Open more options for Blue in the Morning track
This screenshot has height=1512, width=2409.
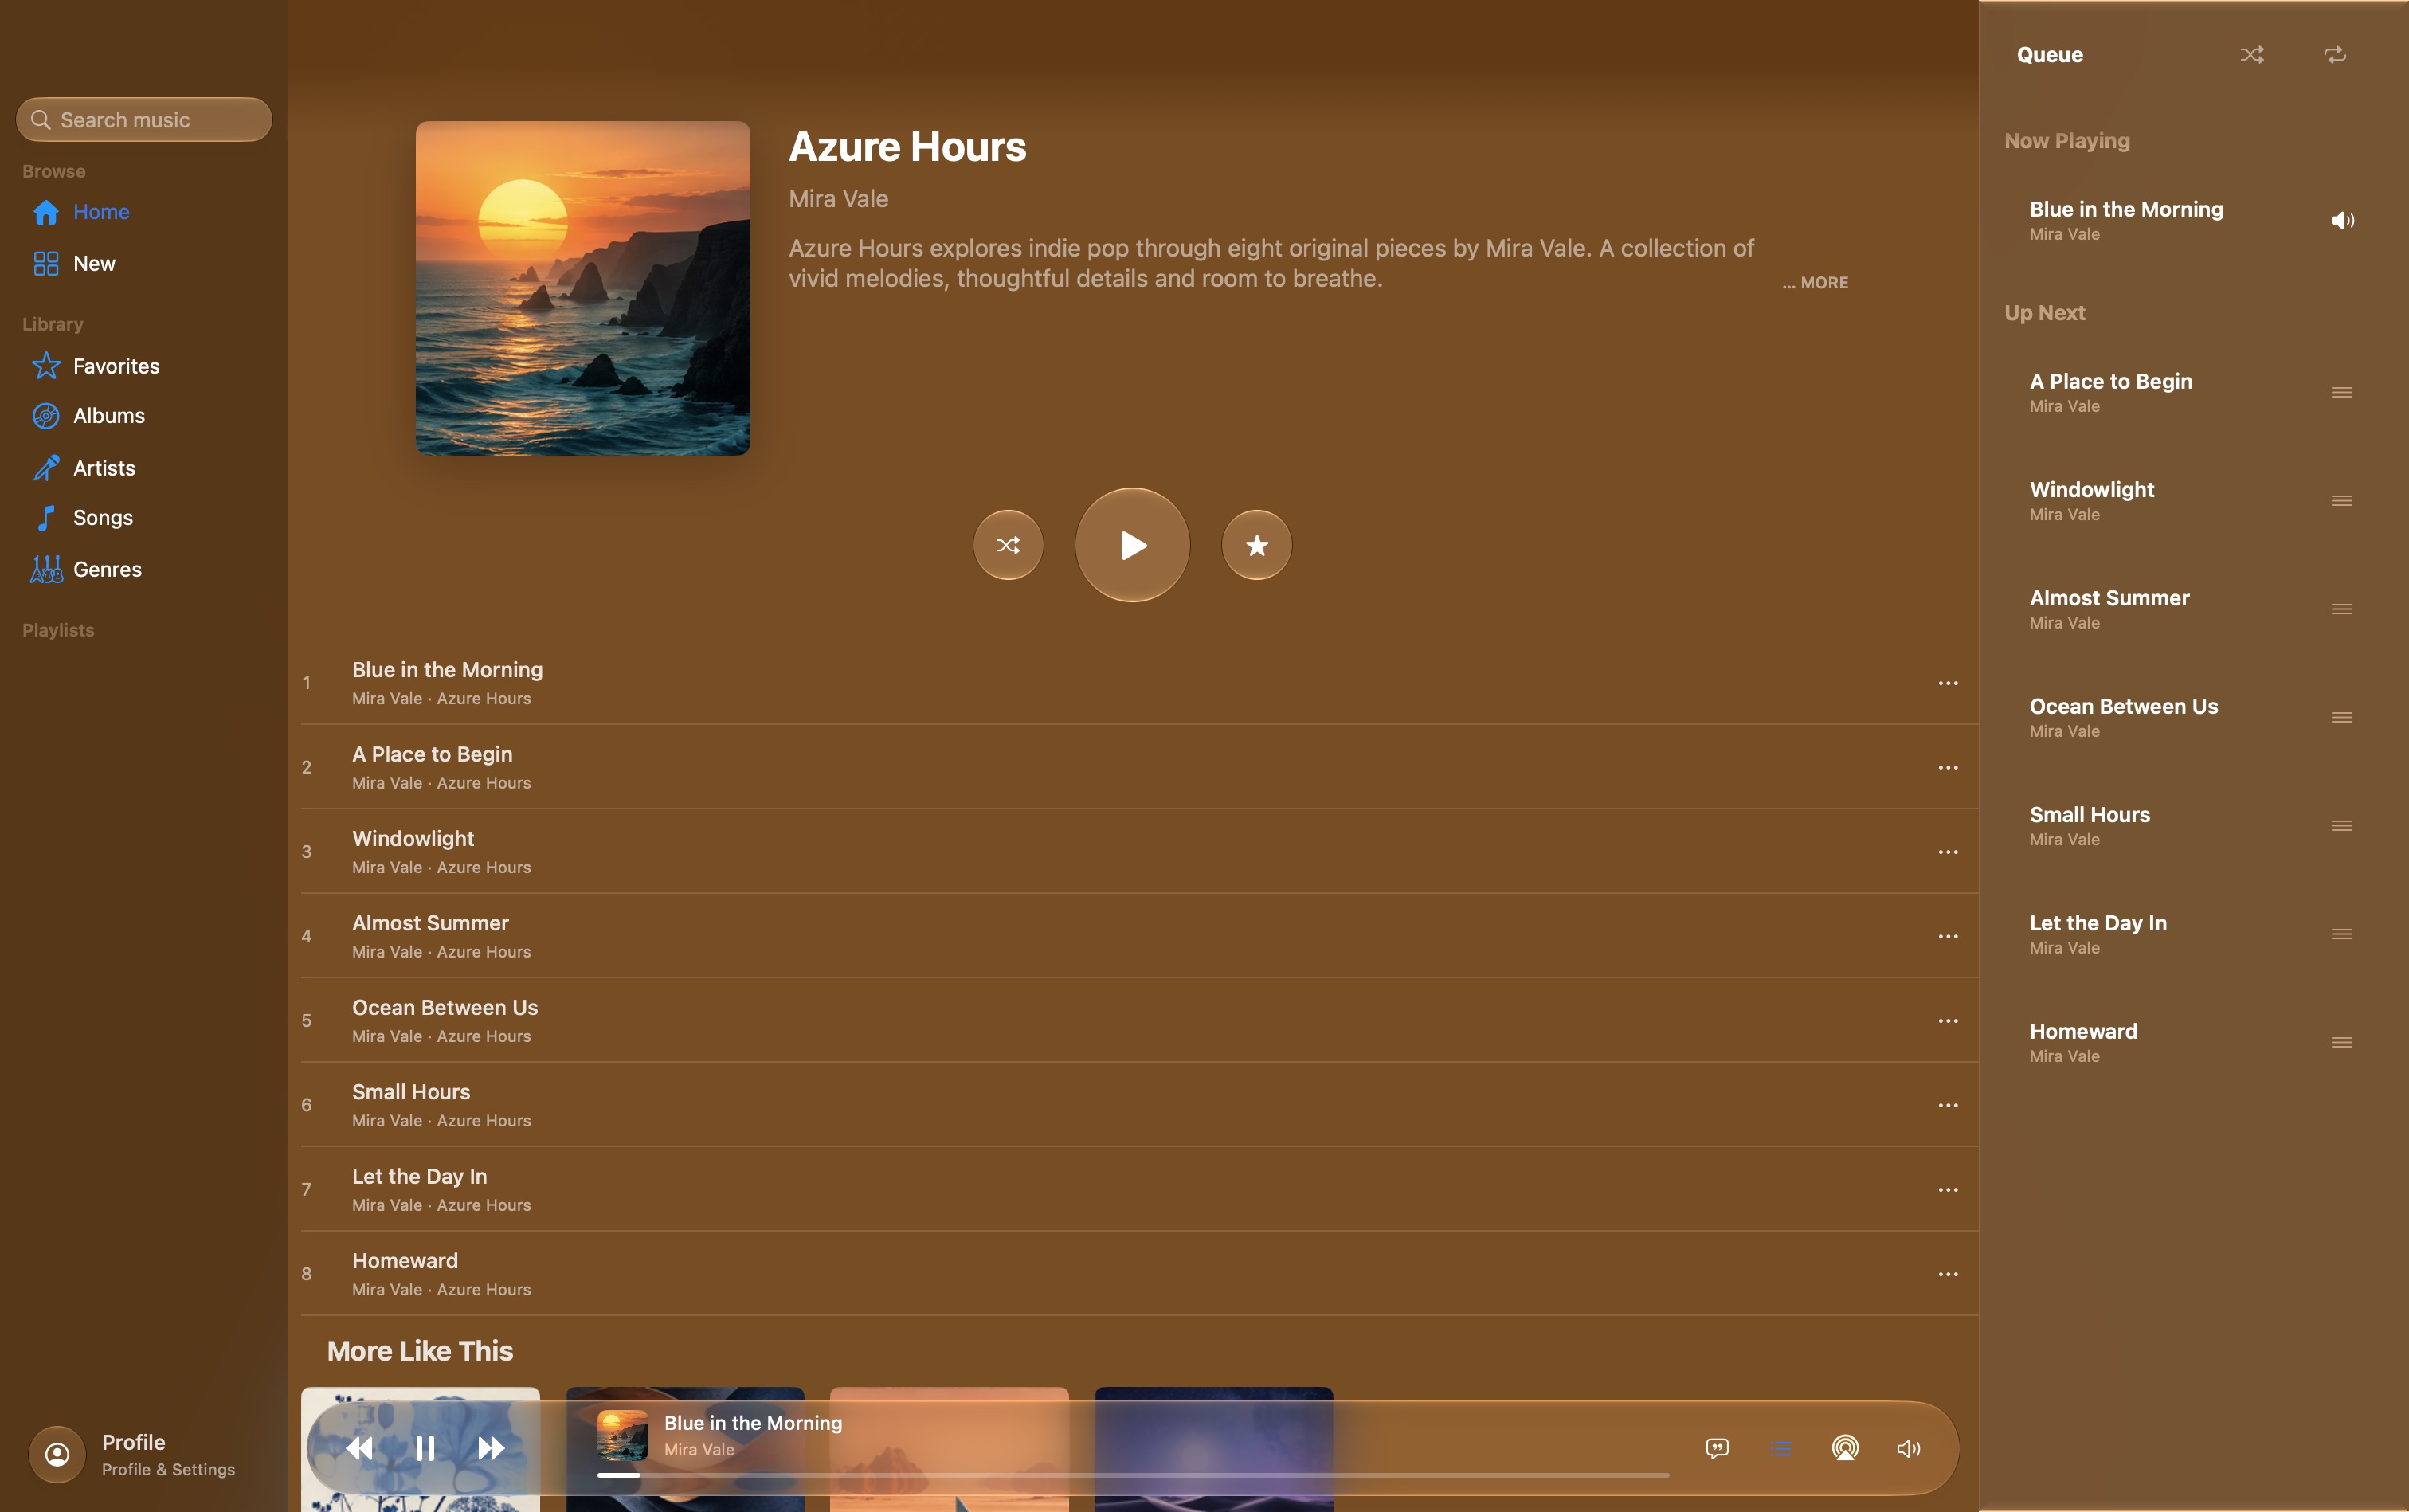tap(1948, 683)
